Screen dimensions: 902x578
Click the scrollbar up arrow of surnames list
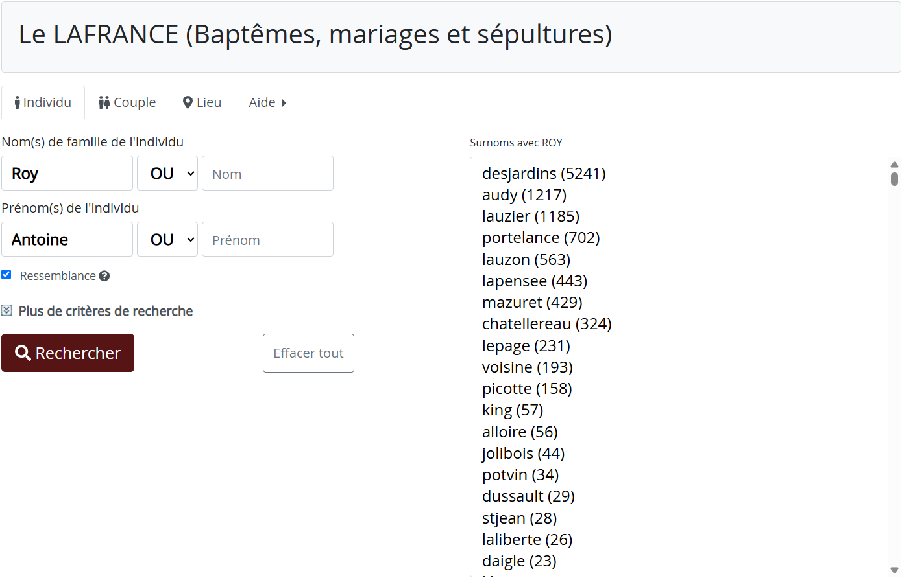click(894, 165)
